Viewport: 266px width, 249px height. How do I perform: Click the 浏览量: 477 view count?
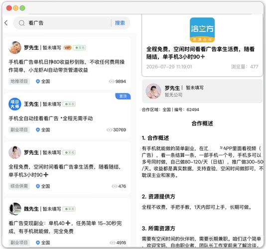point(245,67)
